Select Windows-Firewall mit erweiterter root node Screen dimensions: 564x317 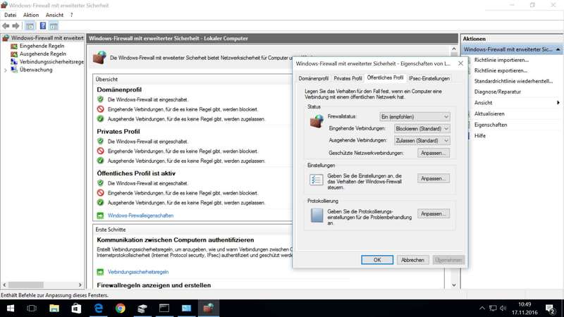47,38
